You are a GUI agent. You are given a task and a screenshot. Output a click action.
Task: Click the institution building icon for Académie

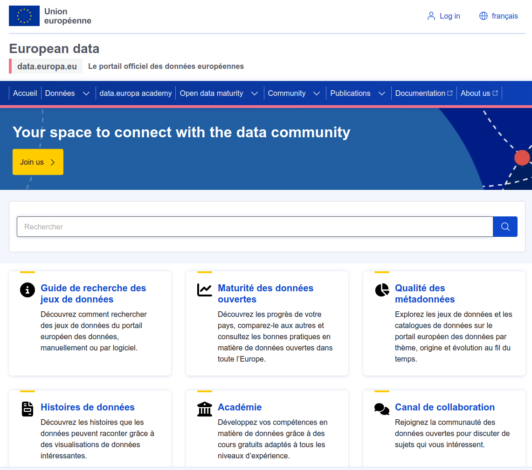(204, 409)
